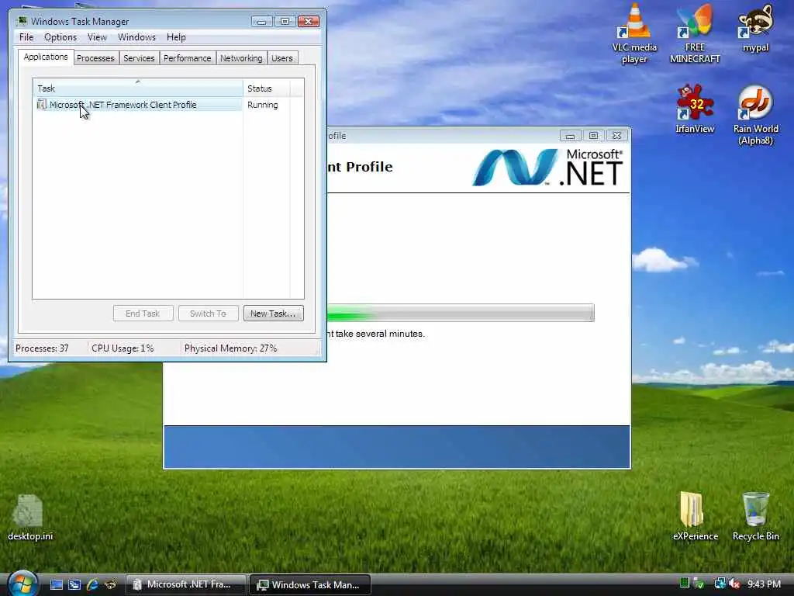Image resolution: width=794 pixels, height=596 pixels.
Task: Open the File menu in Task Manager
Action: tap(26, 37)
